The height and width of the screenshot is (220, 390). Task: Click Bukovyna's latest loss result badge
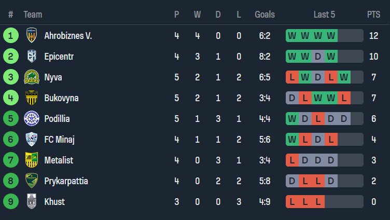coord(344,98)
